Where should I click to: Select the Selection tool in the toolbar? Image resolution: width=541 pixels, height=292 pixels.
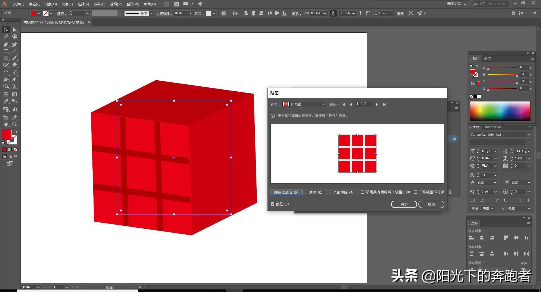pos(6,30)
